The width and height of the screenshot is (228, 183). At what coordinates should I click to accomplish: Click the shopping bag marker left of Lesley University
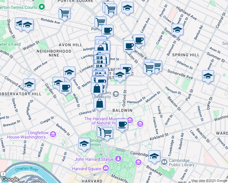pos(97,88)
